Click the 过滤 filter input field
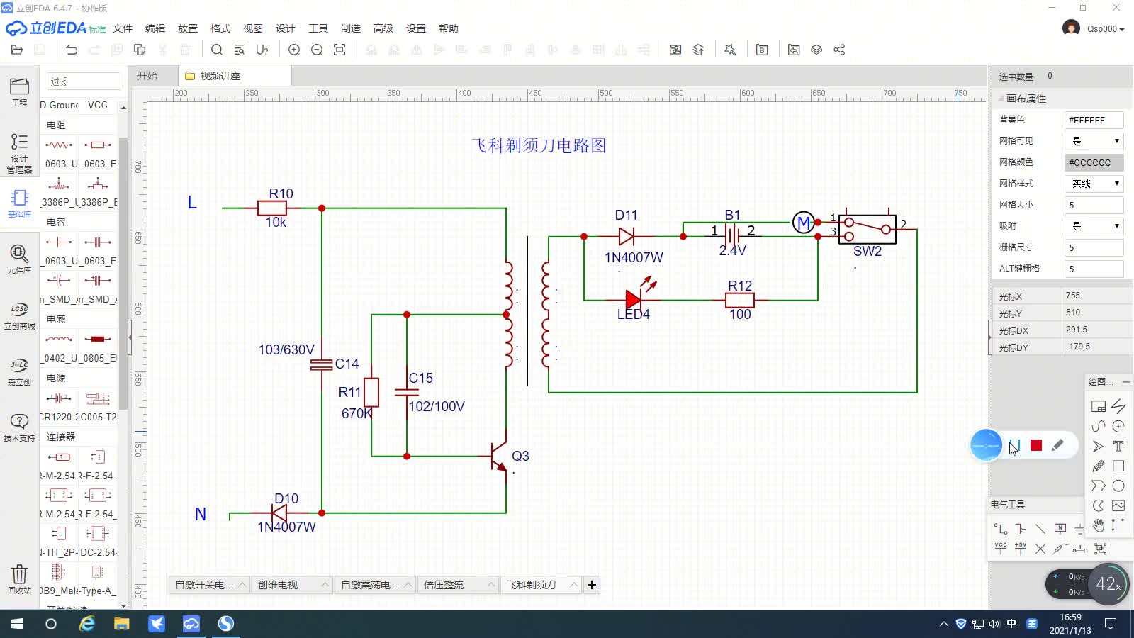 click(x=83, y=82)
